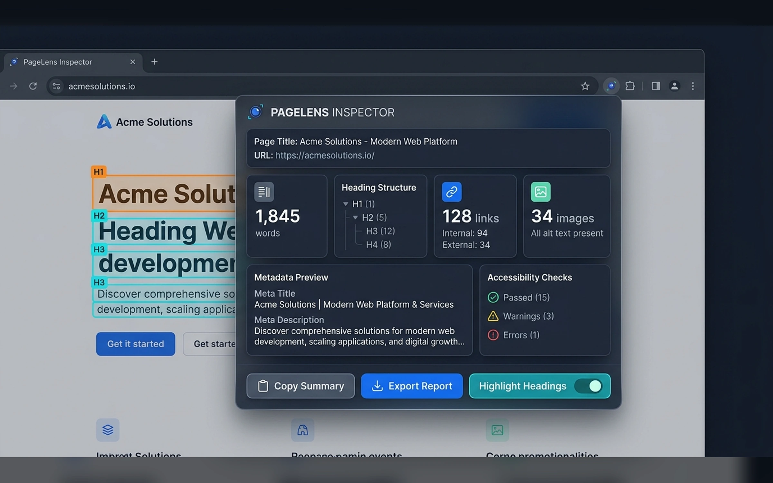The image size is (773, 483).
Task: Collapse the H2 (5) heading node
Action: [x=355, y=217]
